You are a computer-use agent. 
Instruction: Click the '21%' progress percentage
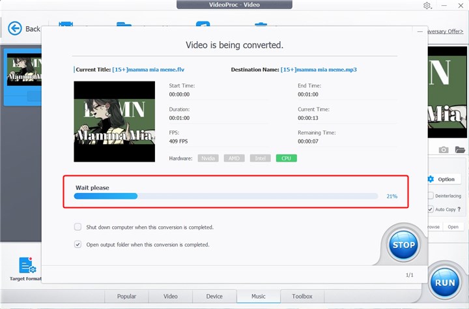pyautogui.click(x=392, y=196)
